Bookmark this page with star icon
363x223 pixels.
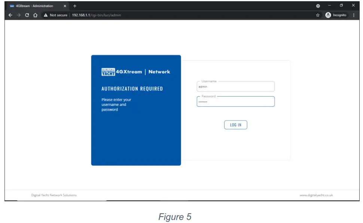(x=318, y=15)
